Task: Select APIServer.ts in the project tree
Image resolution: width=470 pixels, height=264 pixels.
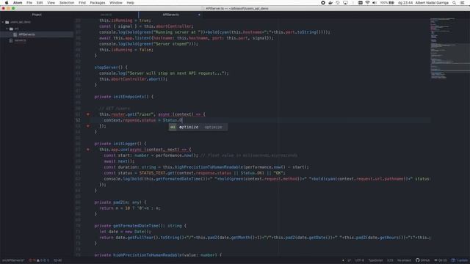Action: [x=37, y=34]
